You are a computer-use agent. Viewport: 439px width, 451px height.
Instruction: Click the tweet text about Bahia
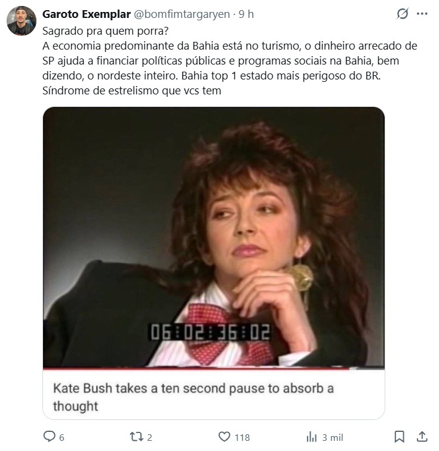click(229, 61)
